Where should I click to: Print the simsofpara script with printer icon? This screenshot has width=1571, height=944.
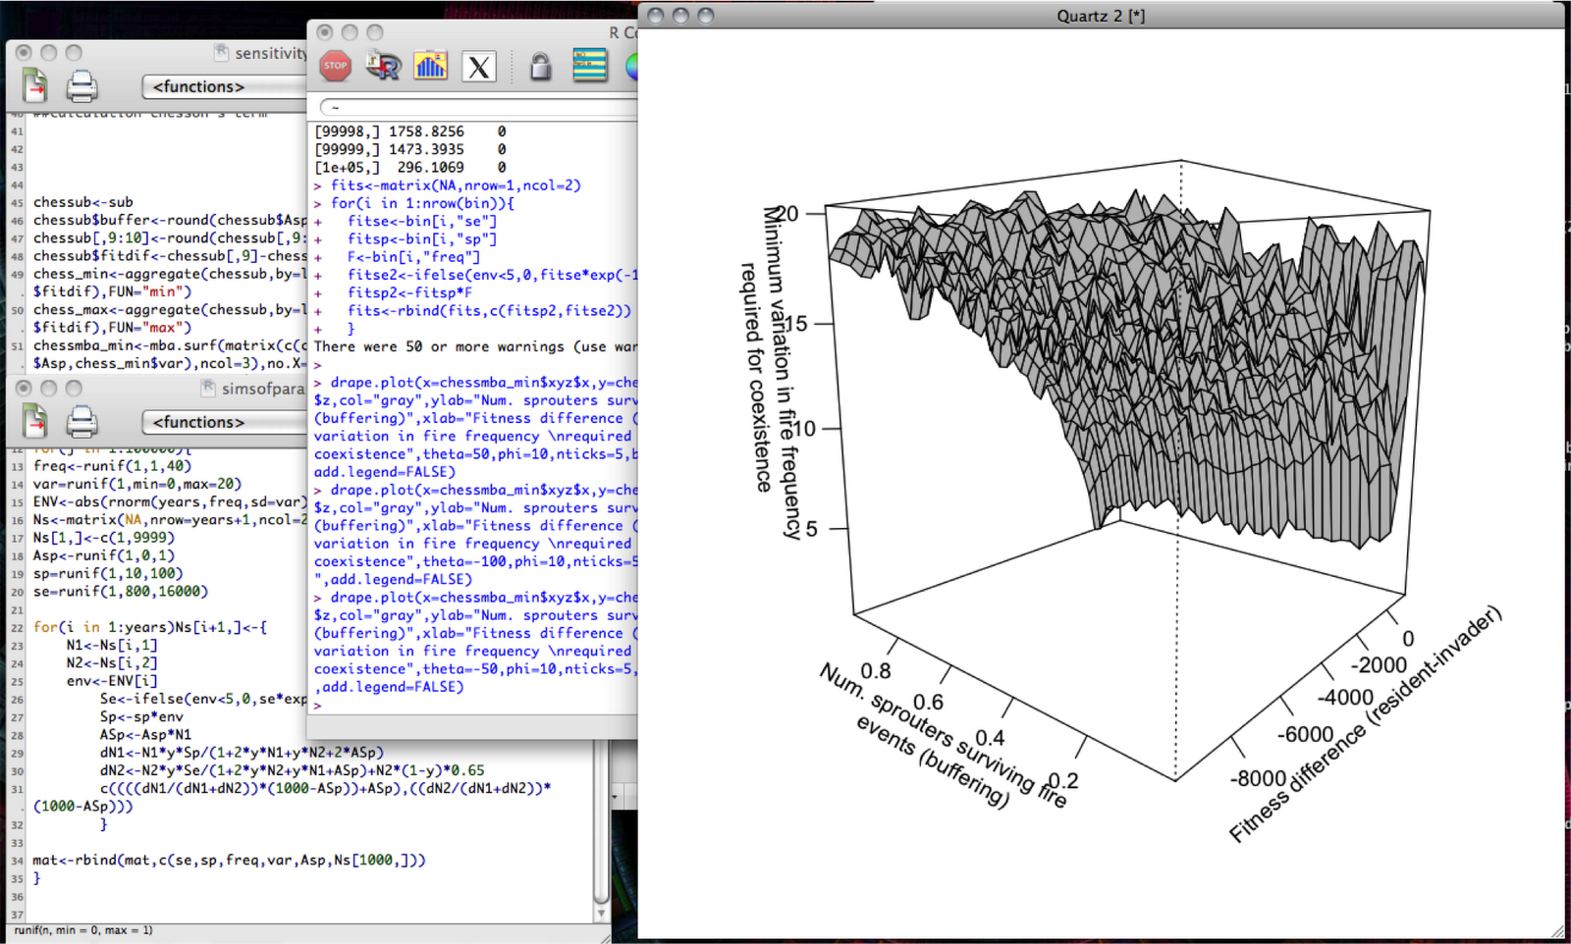click(81, 422)
